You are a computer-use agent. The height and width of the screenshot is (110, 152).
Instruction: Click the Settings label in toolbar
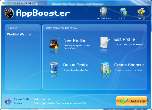pyautogui.click(x=142, y=18)
